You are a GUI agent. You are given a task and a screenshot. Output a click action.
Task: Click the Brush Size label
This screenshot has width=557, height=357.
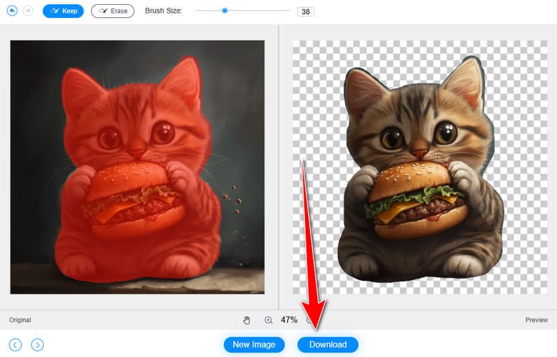[164, 11]
